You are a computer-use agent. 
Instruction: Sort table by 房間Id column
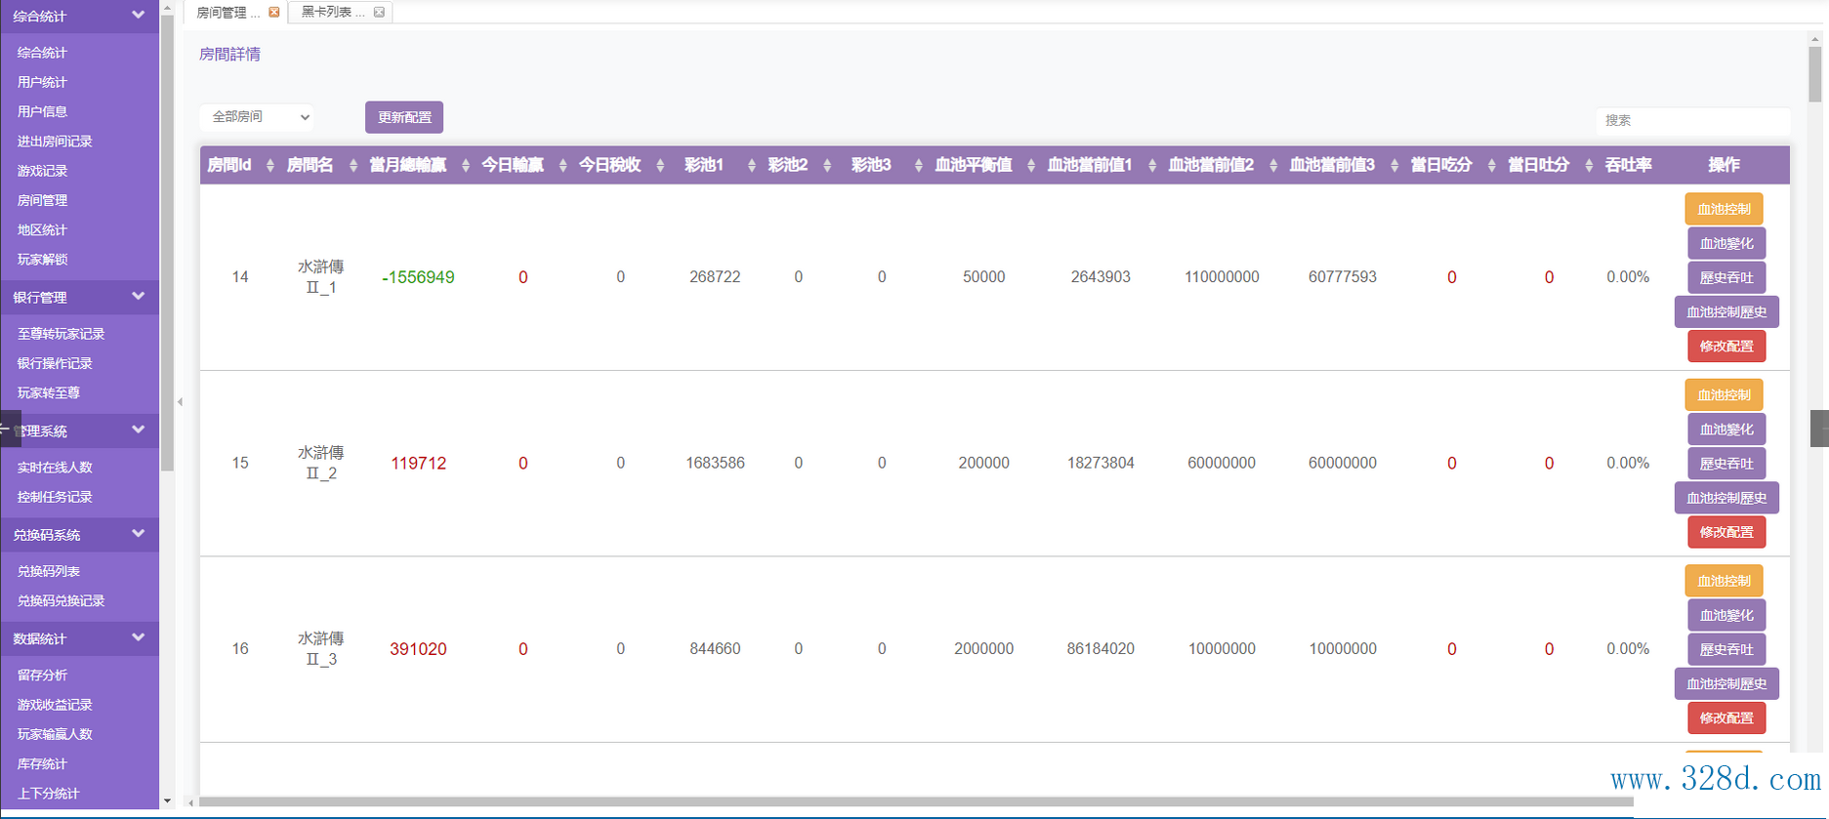270,166
